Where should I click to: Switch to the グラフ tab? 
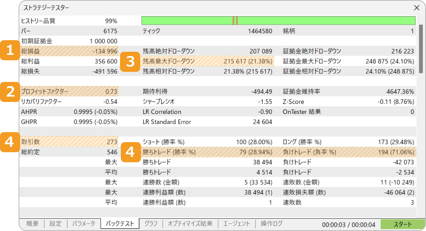[151, 223]
